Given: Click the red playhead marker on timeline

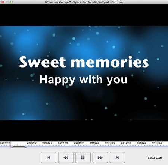Looking at the screenshot, I should tap(11, 144).
